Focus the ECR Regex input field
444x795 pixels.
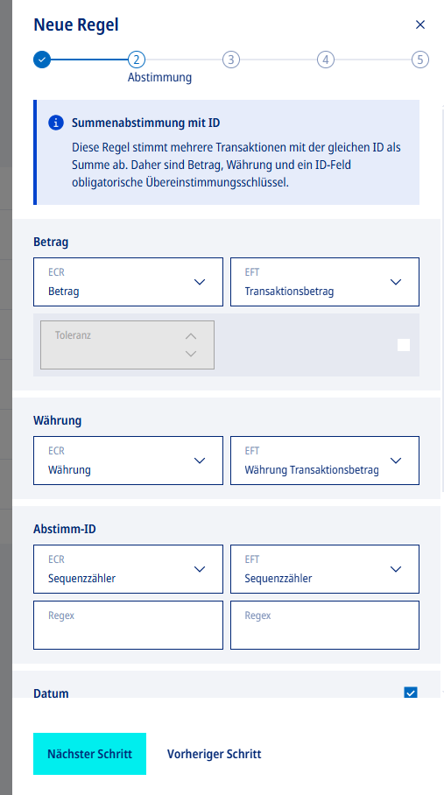point(128,625)
